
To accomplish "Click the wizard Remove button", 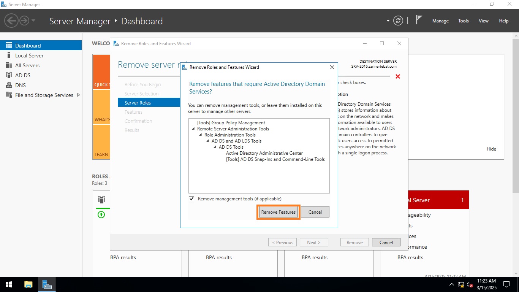I will pos(354,242).
